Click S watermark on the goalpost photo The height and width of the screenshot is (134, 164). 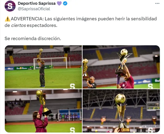click(x=72, y=86)
